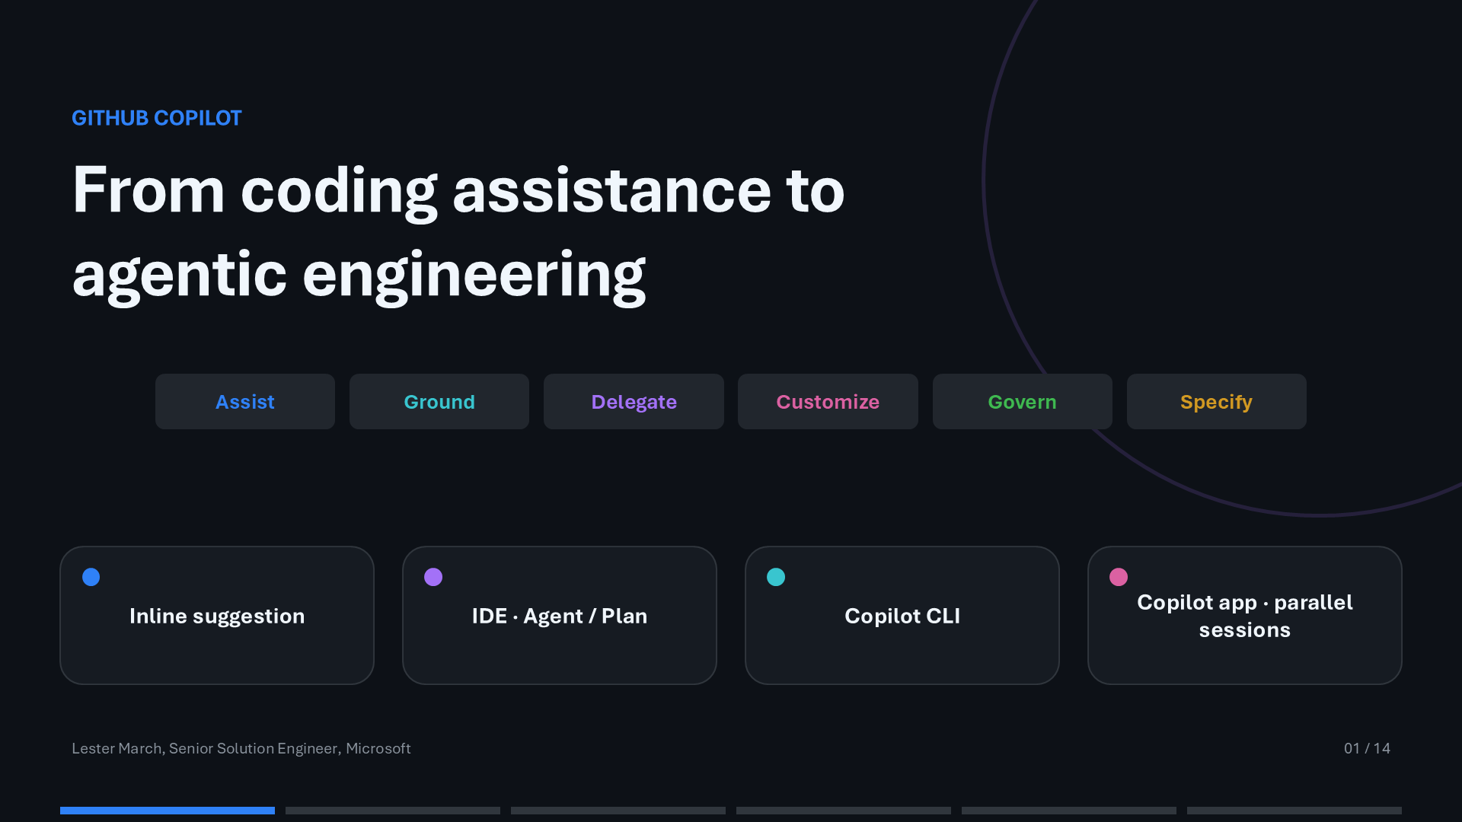Click the Delegate pill
Image resolution: width=1462 pixels, height=822 pixels.
click(x=634, y=401)
